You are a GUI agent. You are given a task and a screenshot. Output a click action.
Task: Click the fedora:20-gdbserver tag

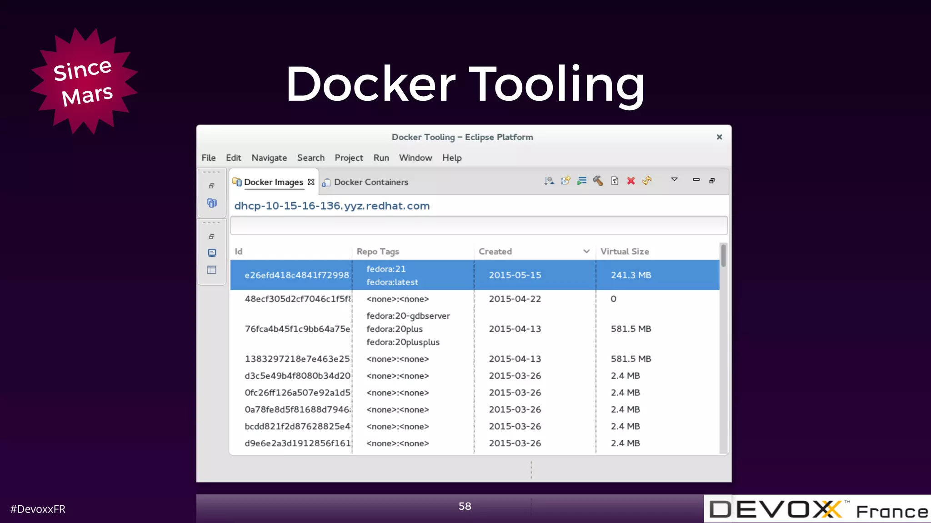[408, 316]
